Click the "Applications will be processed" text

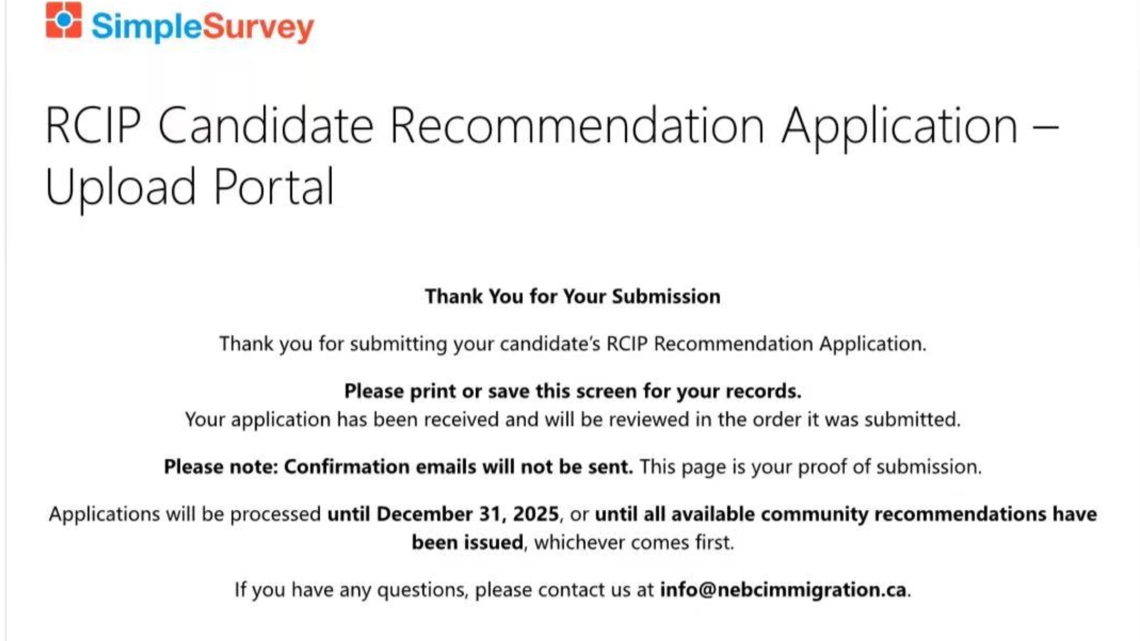pos(185,514)
